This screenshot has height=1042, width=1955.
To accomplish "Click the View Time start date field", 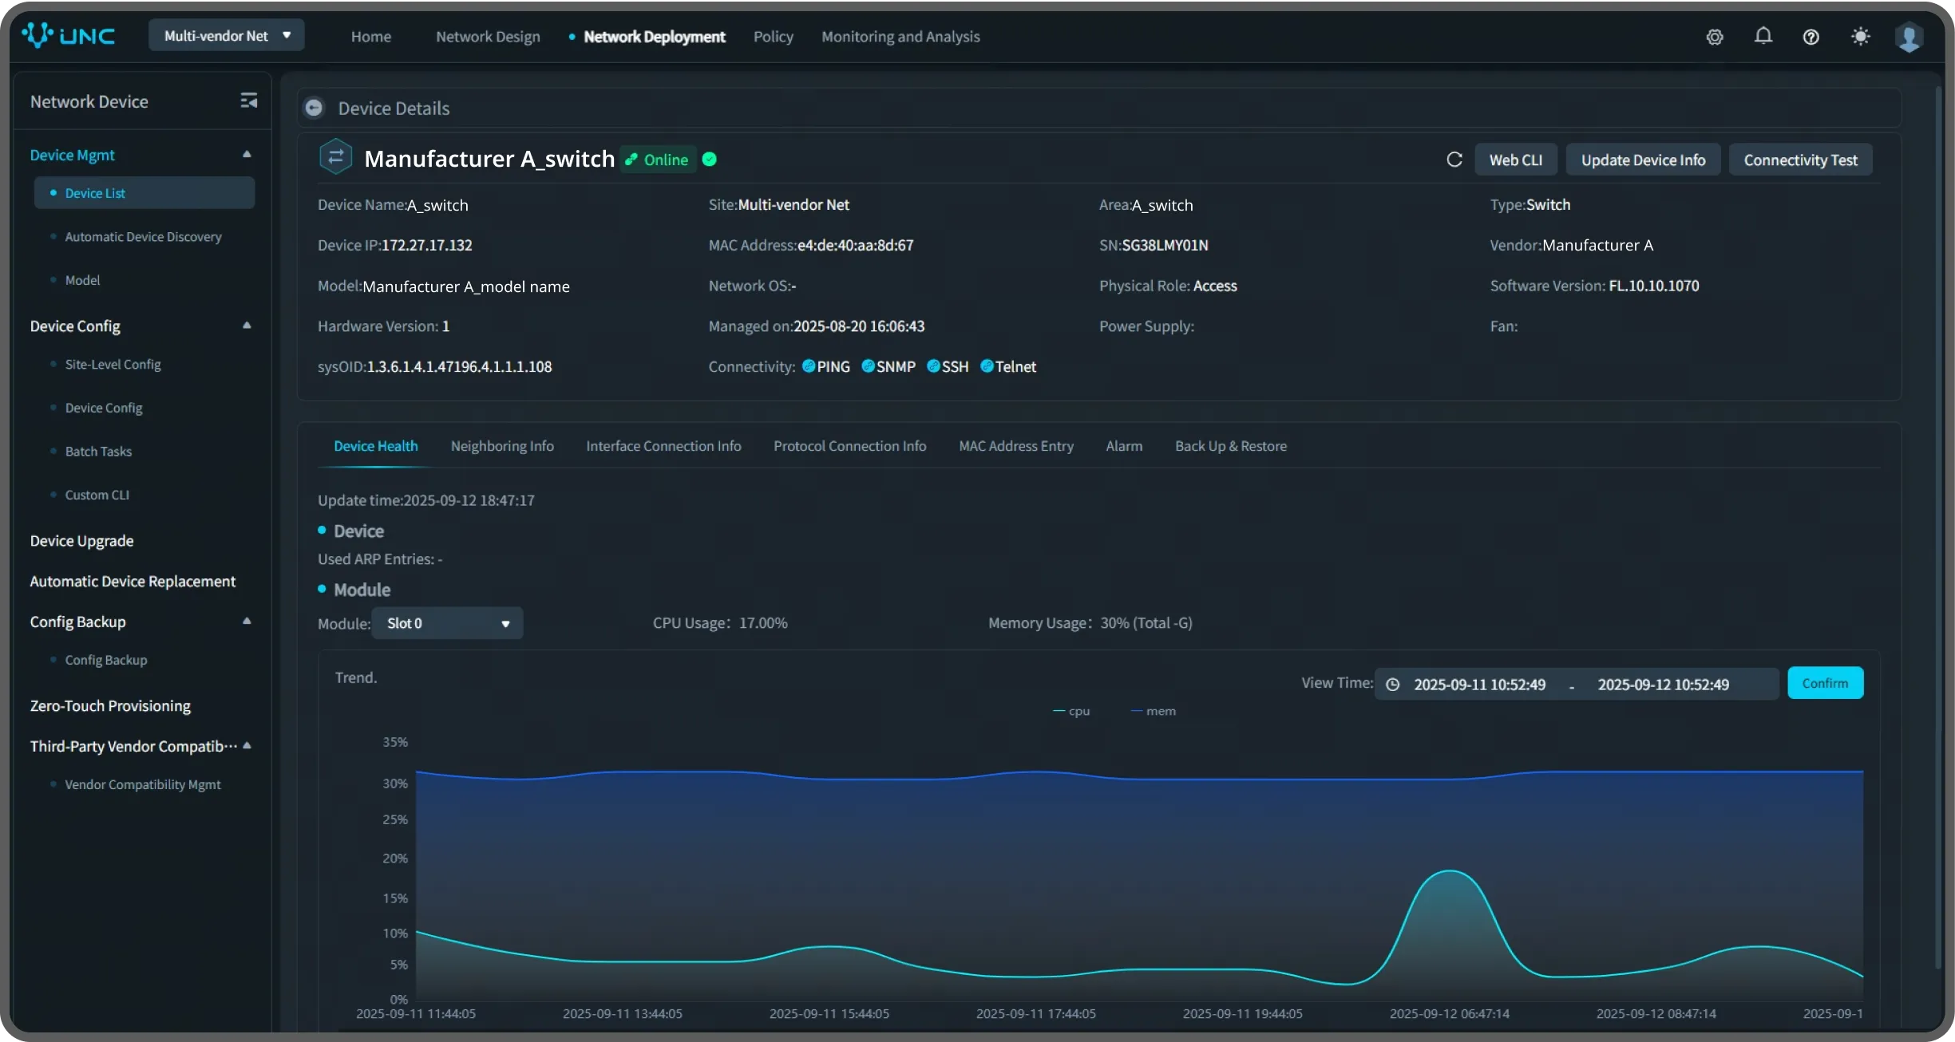I will point(1479,685).
